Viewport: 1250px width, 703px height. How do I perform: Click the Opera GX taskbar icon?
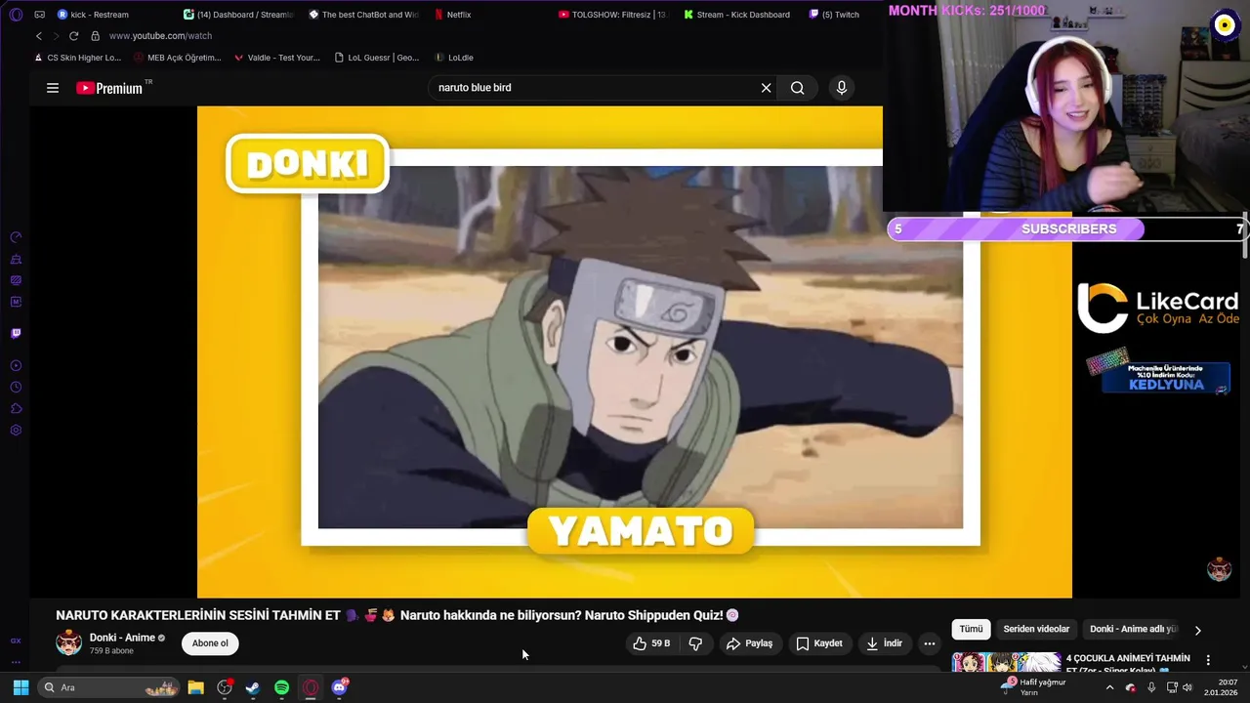point(311,687)
